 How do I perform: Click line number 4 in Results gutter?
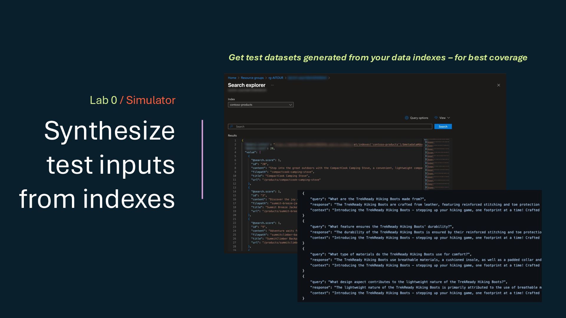[x=235, y=152]
